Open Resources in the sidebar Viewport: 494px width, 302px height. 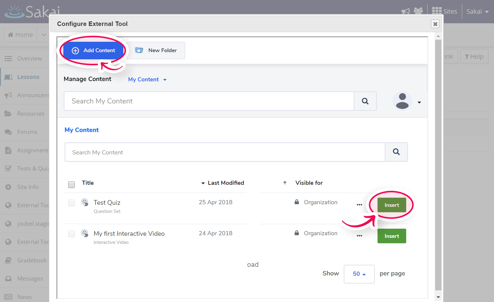click(24, 114)
